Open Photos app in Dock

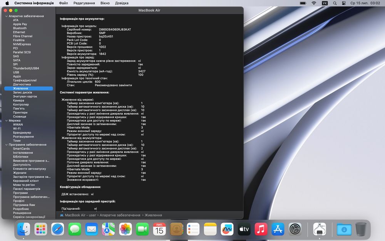[x=126, y=229]
